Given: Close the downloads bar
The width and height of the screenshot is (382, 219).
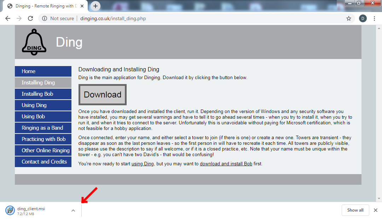Looking at the screenshot, I should click(375, 210).
